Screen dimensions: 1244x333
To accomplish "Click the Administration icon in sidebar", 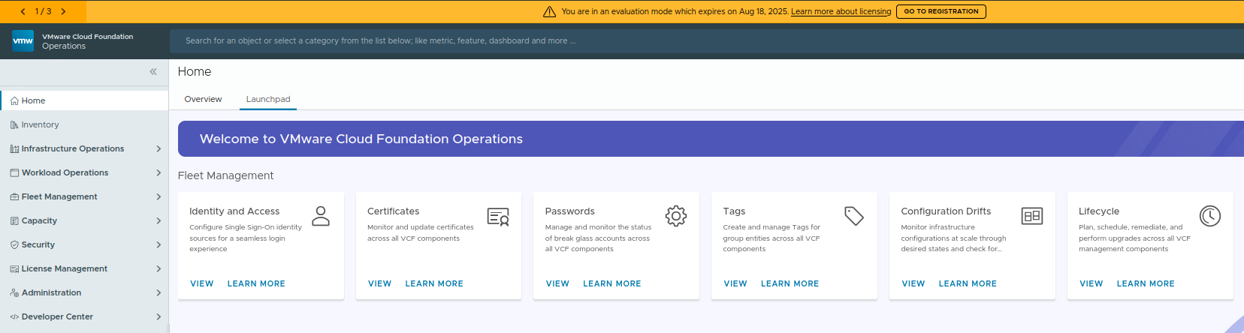I will point(14,292).
